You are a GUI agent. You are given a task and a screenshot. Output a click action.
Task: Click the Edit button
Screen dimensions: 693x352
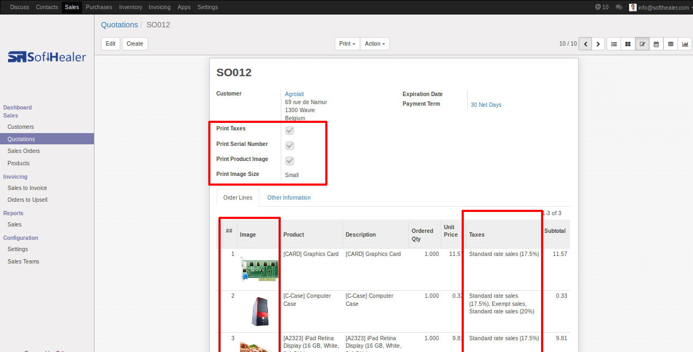[111, 44]
